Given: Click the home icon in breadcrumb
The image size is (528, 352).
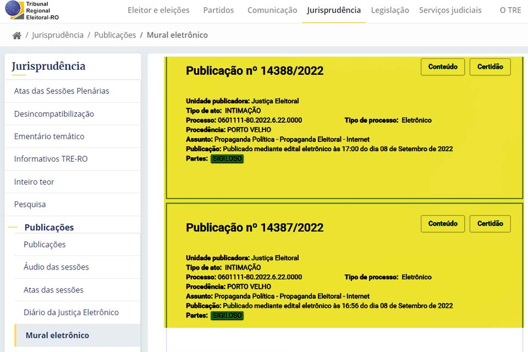Looking at the screenshot, I should [x=17, y=35].
